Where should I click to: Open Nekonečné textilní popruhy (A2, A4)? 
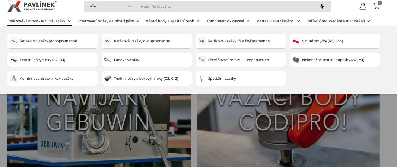point(335,60)
